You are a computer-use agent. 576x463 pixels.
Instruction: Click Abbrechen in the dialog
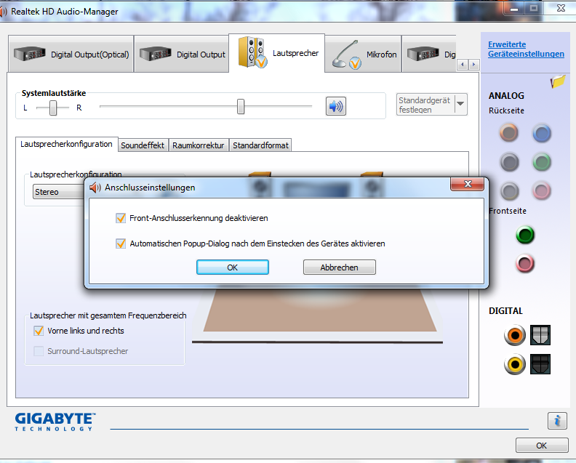click(x=340, y=267)
